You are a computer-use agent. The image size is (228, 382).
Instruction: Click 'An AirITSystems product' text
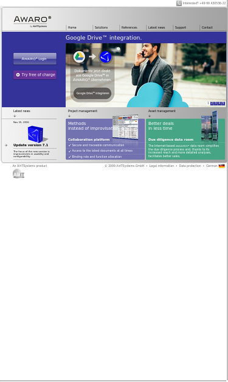tap(30, 166)
